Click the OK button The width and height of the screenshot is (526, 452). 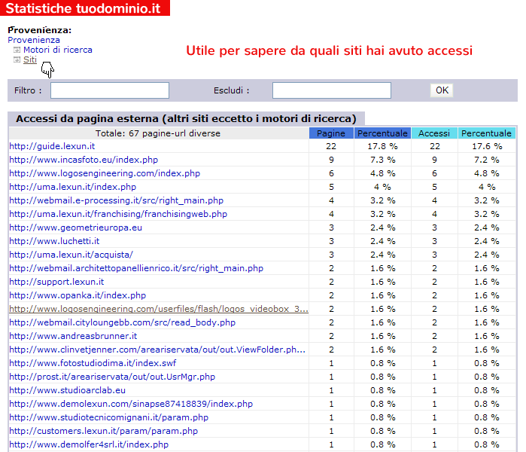(x=442, y=90)
